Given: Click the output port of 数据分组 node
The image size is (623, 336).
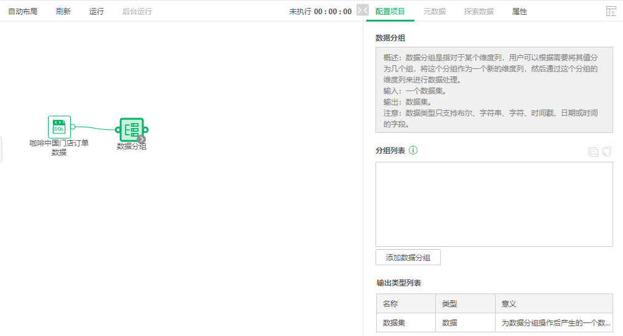Looking at the screenshot, I should (146, 129).
